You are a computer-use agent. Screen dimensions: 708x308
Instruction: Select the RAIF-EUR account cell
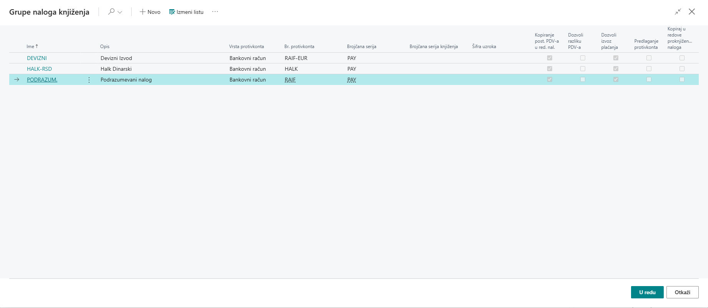point(296,58)
